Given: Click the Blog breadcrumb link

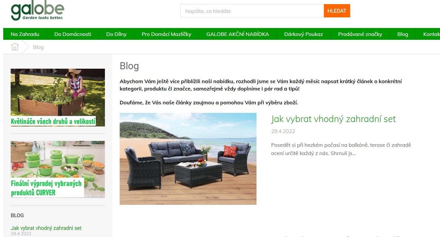Looking at the screenshot, I should point(38,47).
